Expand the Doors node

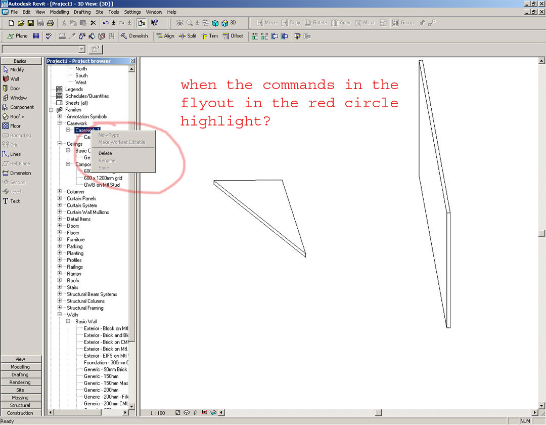(60, 226)
